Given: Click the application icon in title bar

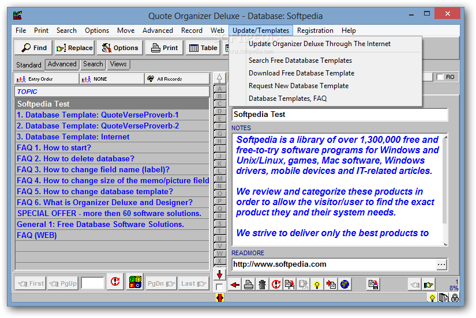Looking at the screenshot, I should point(17,15).
